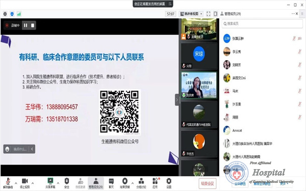Open the 聊天 chat icon in bottom toolbar

[x=111, y=183]
